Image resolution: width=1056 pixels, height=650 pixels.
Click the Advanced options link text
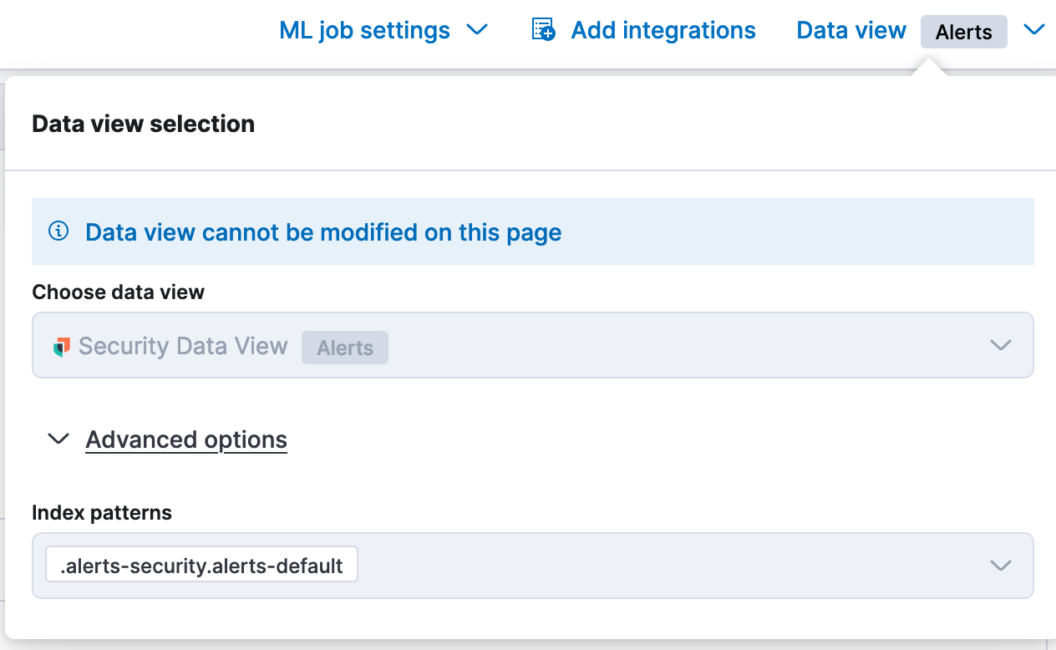[x=186, y=439]
